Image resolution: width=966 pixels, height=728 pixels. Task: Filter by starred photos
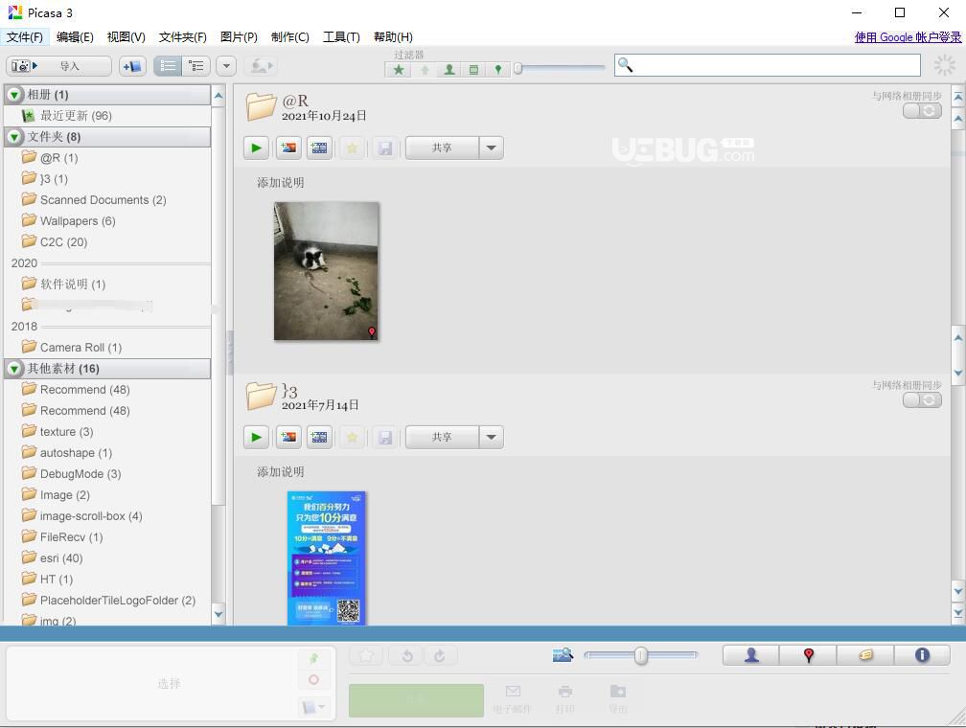399,70
